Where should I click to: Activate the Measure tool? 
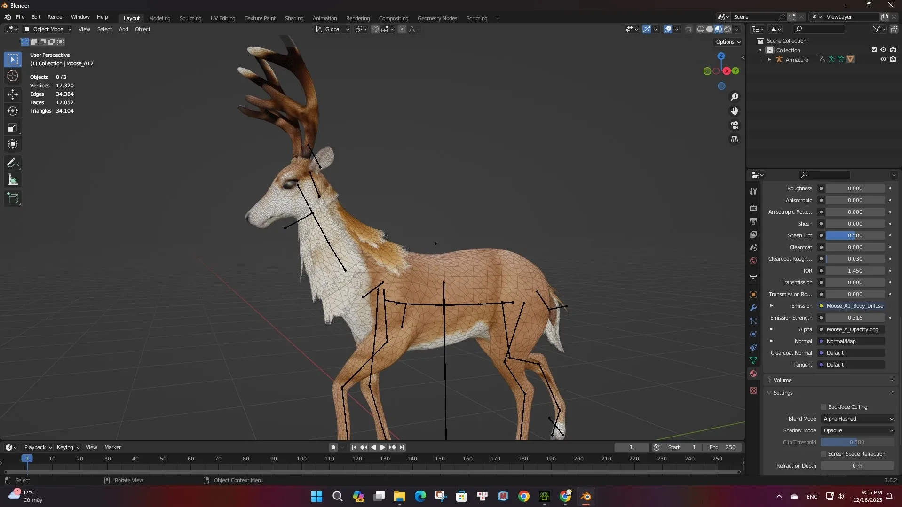[x=13, y=179]
